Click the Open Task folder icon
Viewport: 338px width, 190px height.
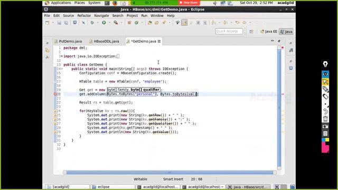[157, 23]
